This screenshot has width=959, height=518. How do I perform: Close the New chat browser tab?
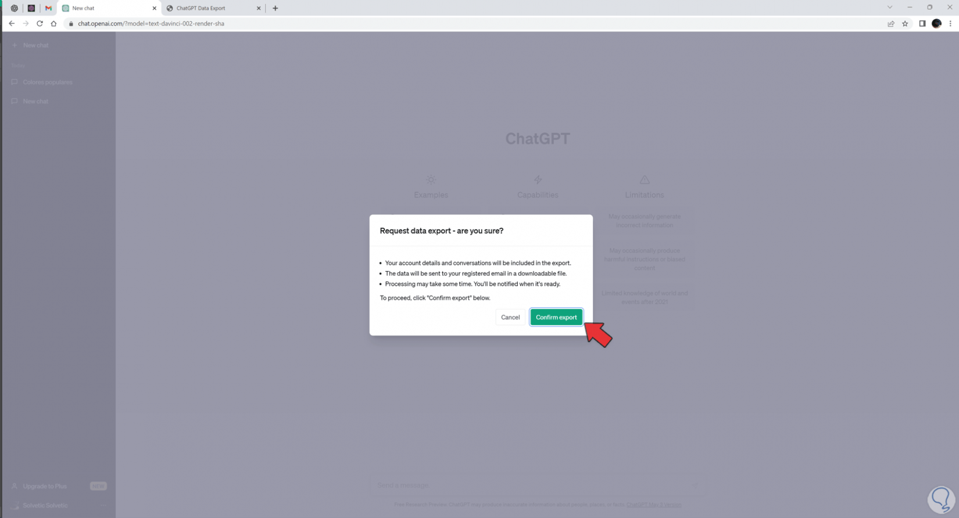154,8
